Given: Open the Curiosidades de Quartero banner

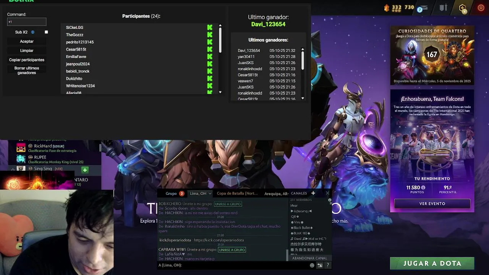Looking at the screenshot, I should coord(432,55).
